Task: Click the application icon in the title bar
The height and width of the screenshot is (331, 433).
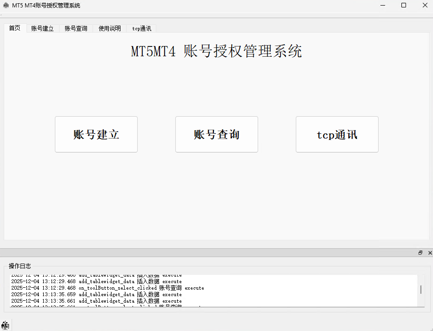Action: pyautogui.click(x=5, y=5)
